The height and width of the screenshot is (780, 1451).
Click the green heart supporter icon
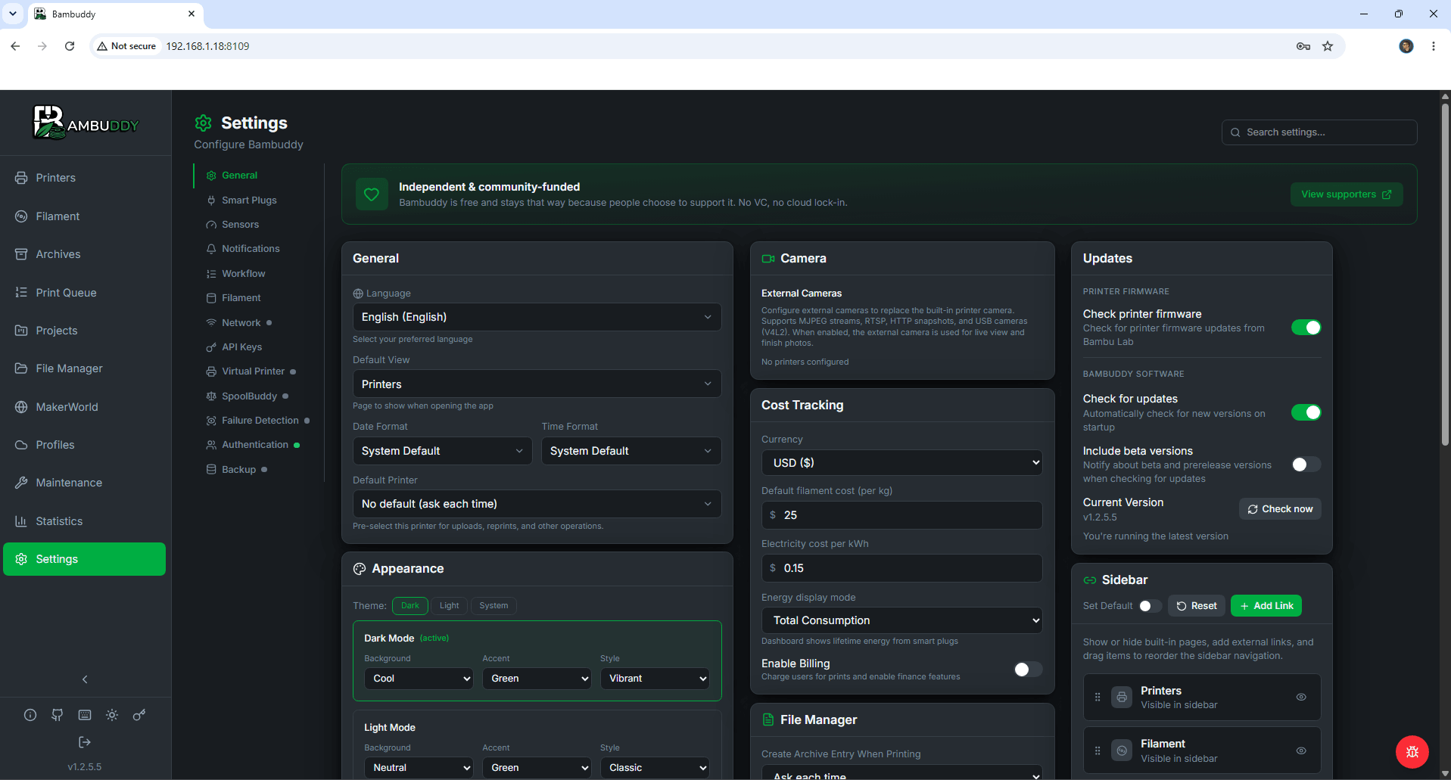tap(372, 194)
